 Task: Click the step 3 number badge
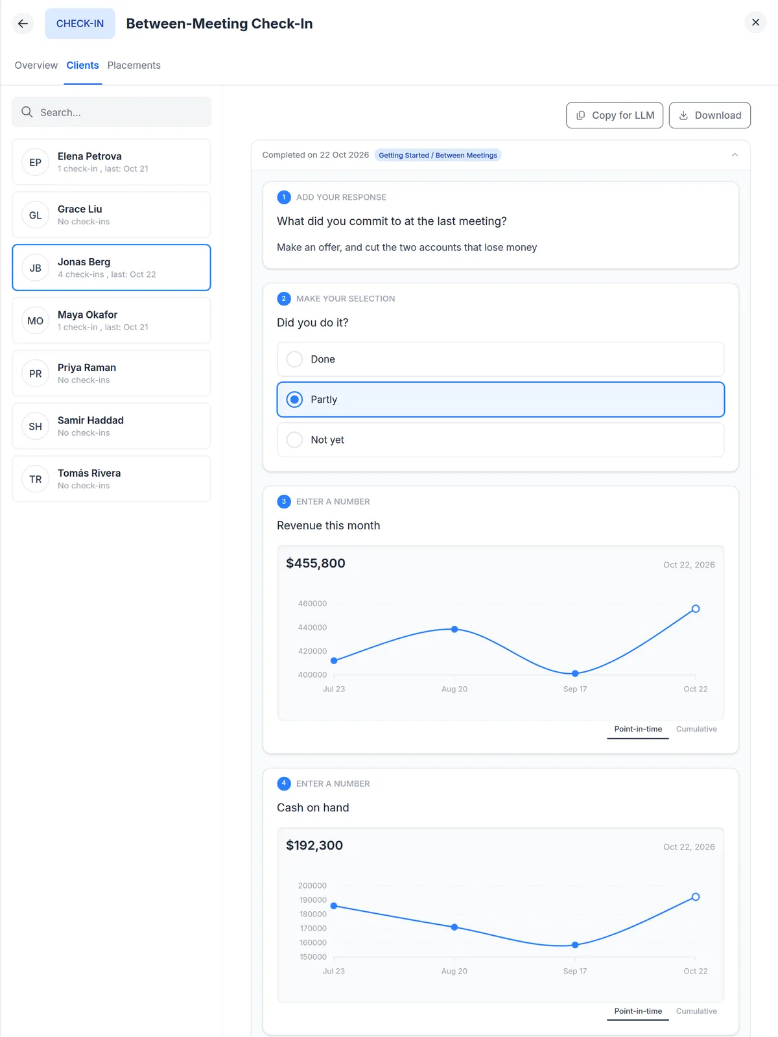tap(284, 501)
